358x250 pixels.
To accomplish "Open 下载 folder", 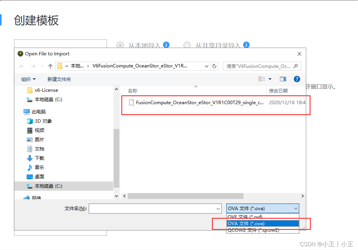I will point(35,158).
